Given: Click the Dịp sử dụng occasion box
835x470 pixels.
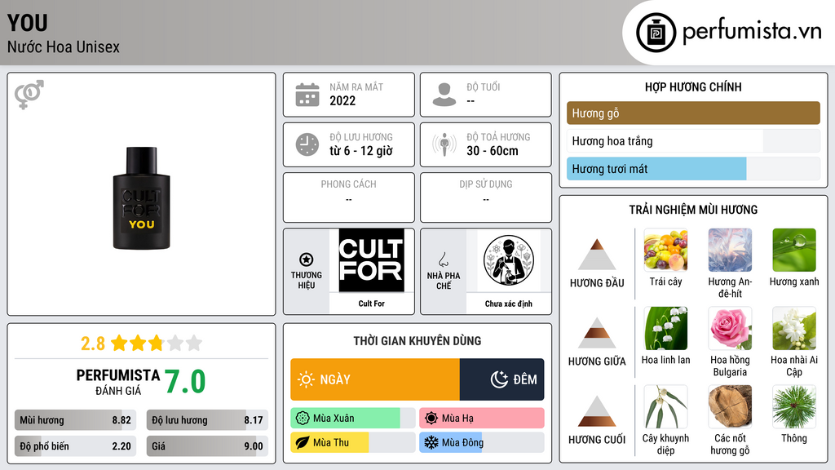Looking at the screenshot, I should pyautogui.click(x=486, y=197).
